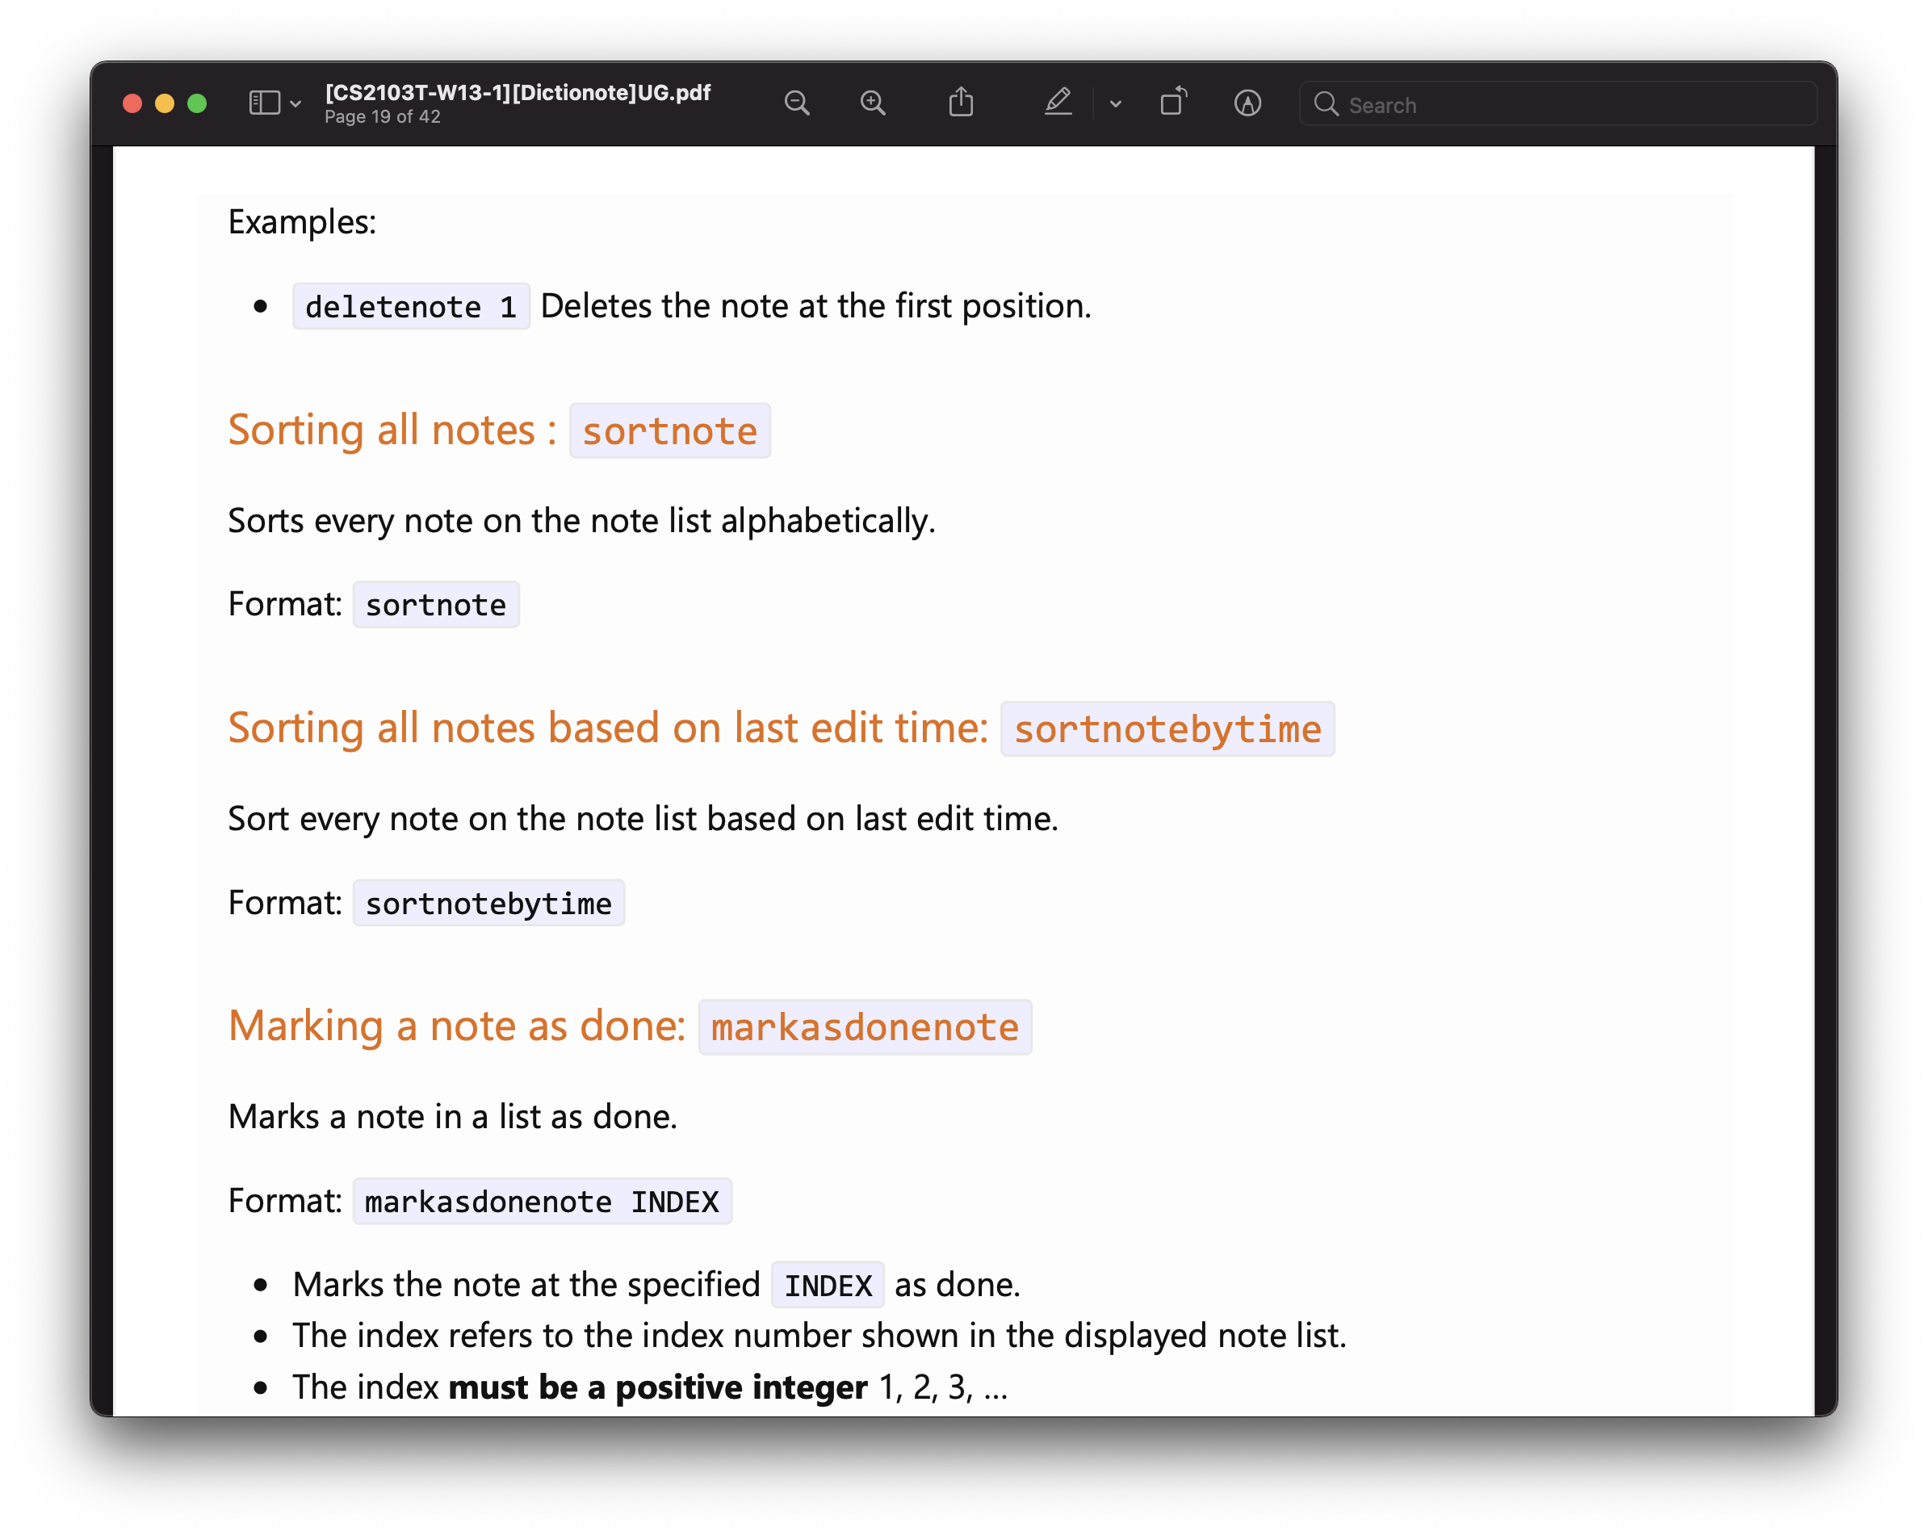Toggle the sidebar view button
The image size is (1928, 1536).
pos(265,103)
